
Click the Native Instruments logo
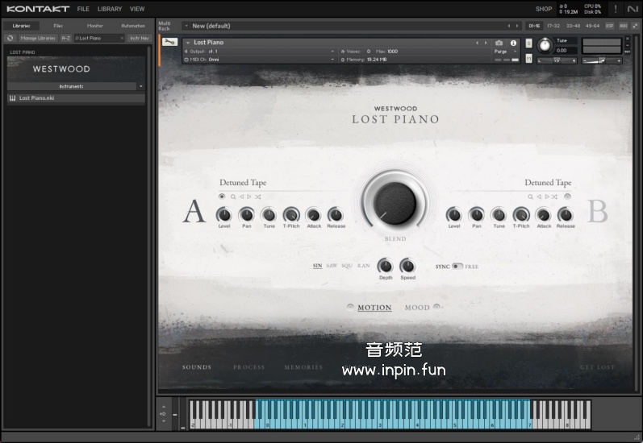[632, 9]
